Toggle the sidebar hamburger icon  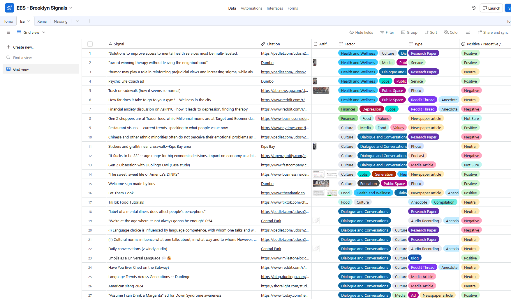point(8,32)
